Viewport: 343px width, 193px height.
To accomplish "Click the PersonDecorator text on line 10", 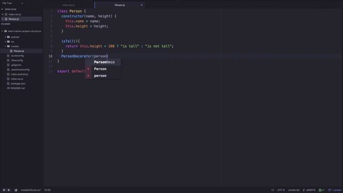I will pos(77,56).
